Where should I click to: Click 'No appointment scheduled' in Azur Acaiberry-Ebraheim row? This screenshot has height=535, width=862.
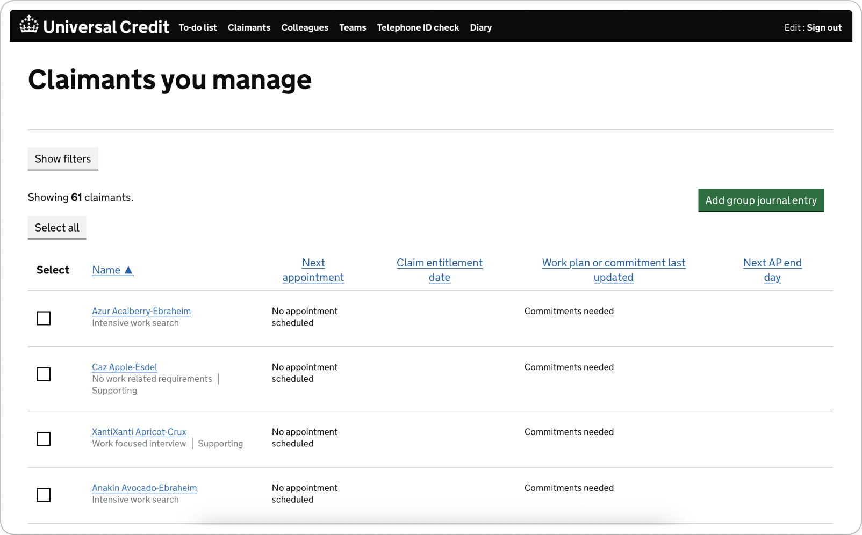point(305,317)
